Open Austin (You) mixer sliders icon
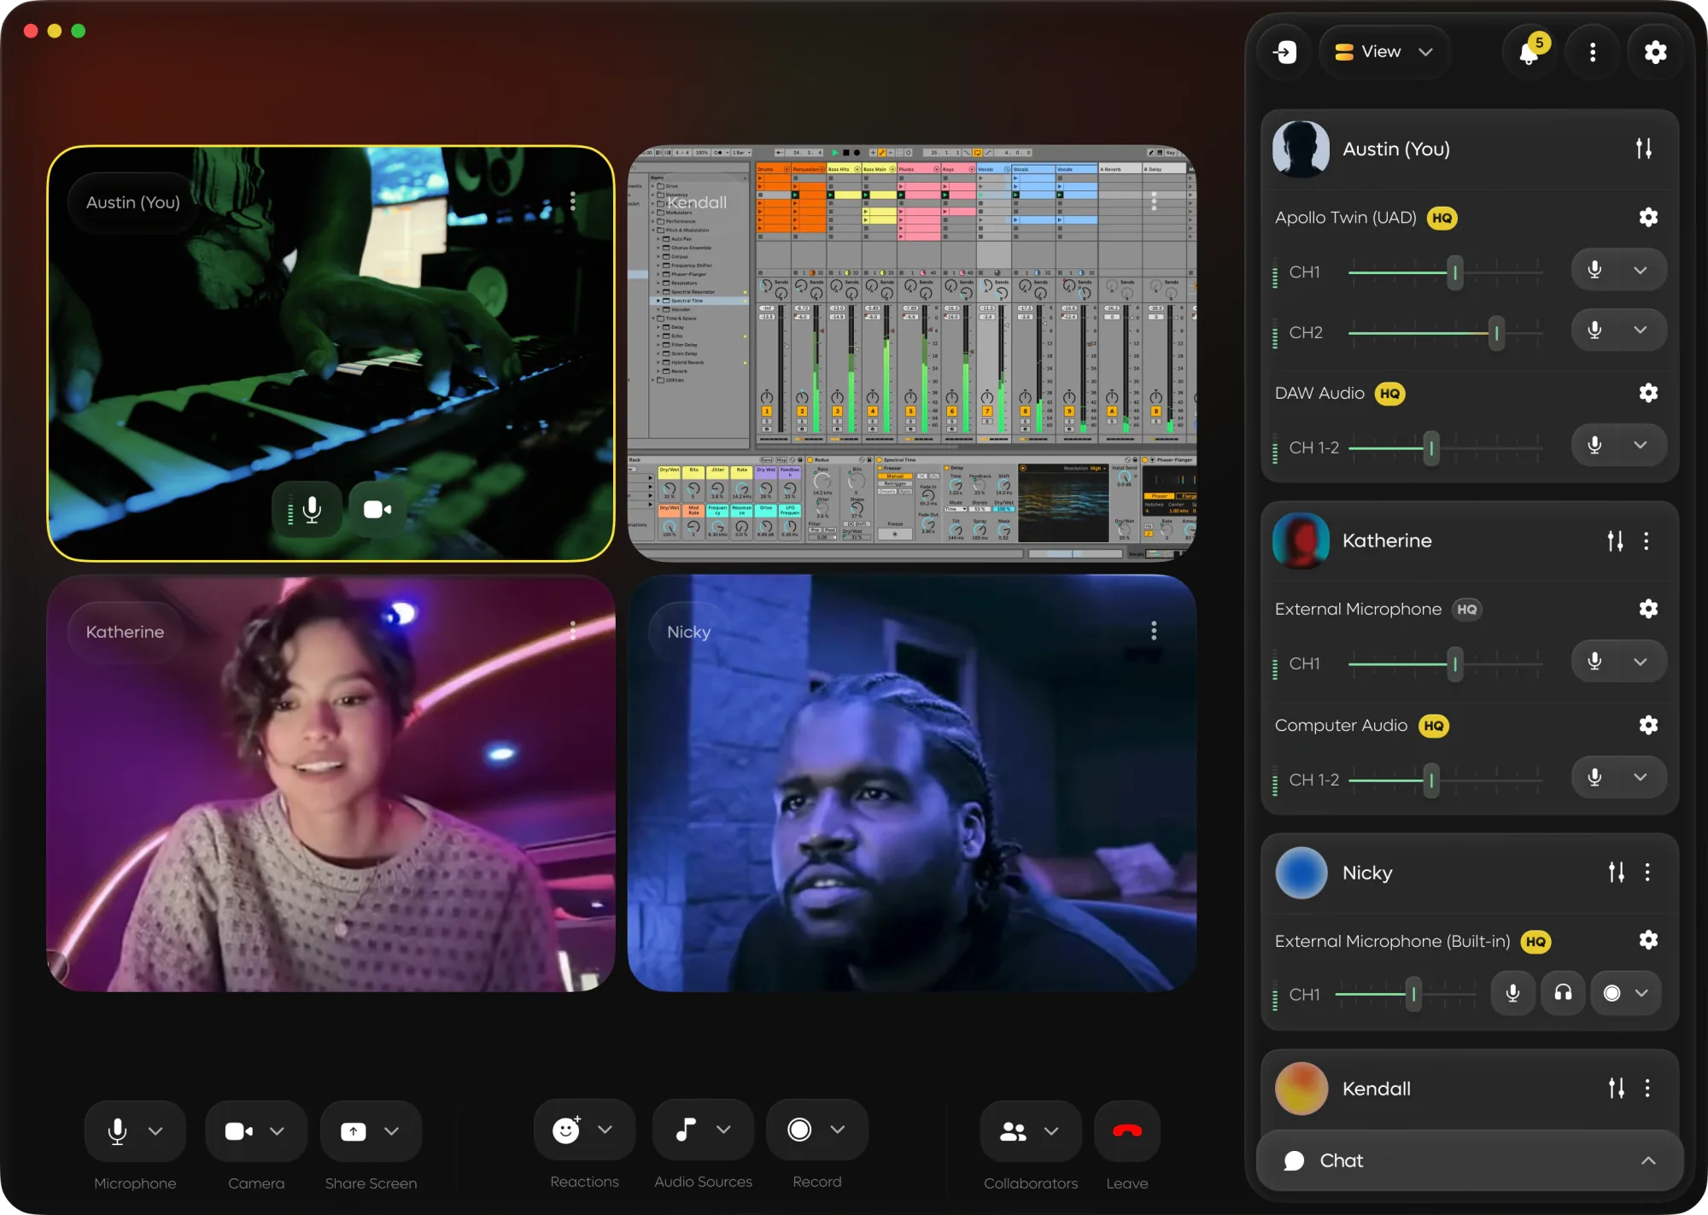The width and height of the screenshot is (1708, 1215). 1644,149
